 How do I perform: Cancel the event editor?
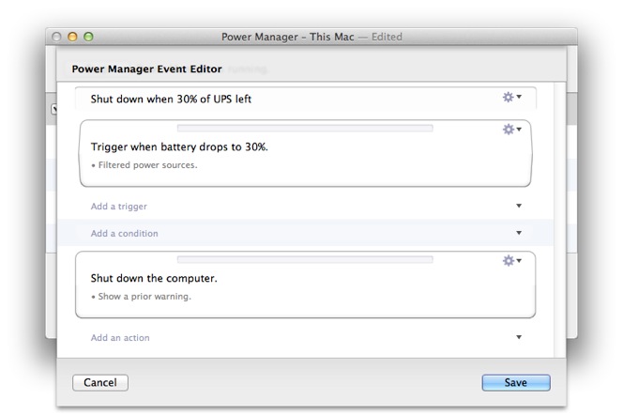100,382
